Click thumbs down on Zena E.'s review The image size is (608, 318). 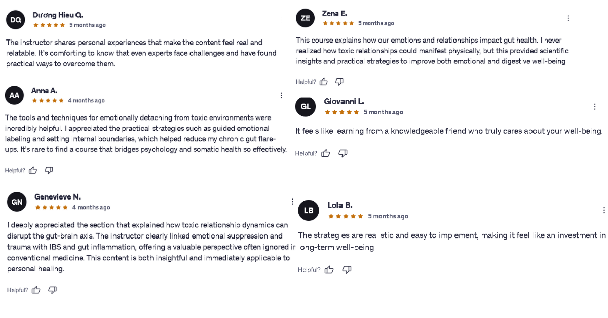click(339, 82)
